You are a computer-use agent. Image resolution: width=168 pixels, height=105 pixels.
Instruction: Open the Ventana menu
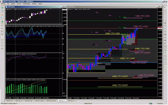pos(34,4)
